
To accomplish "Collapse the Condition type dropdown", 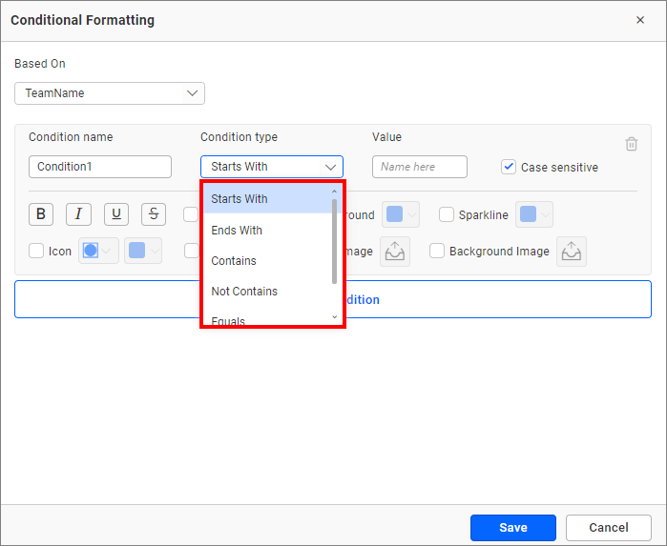I will pos(330,167).
